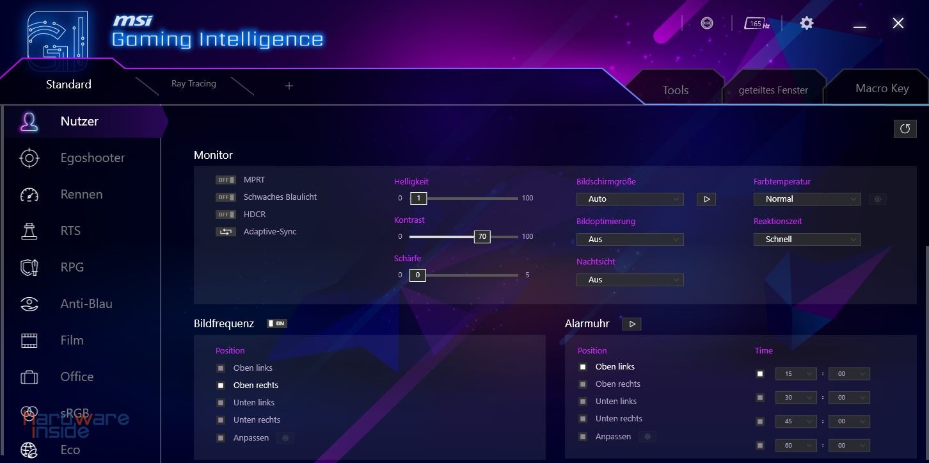Select Unten links for Bildfrequenz position
The width and height of the screenshot is (929, 463).
click(x=221, y=403)
